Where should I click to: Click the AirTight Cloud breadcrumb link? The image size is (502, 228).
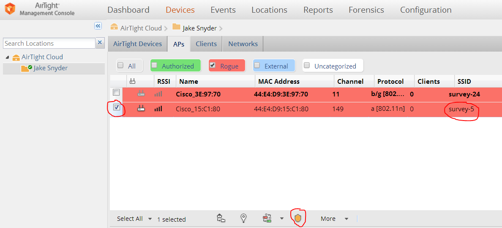coord(141,28)
